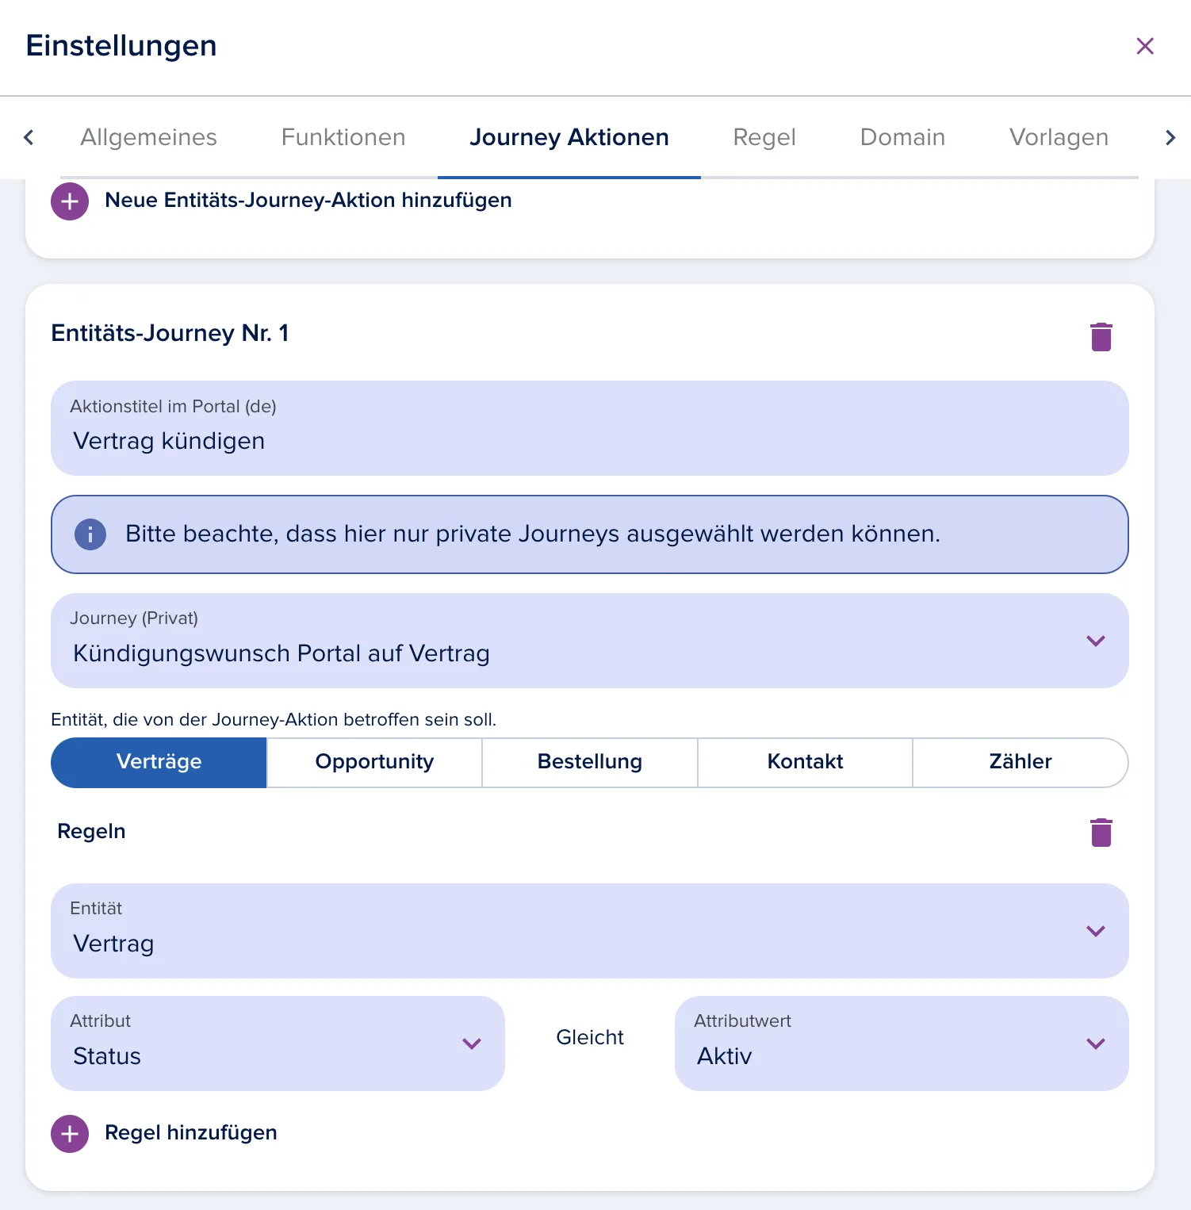Open the Attributwert dropdown showing Aktiv
Screen dimensions: 1191x1210
(x=902, y=1043)
